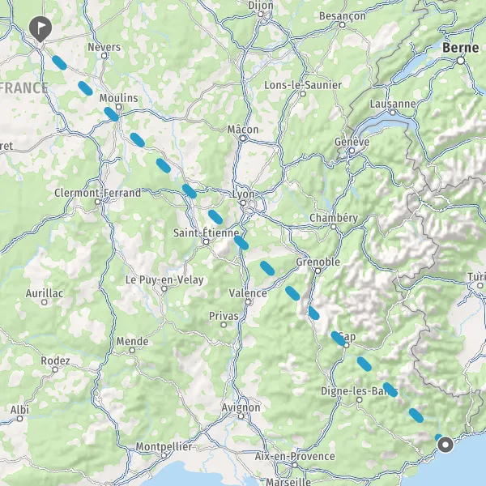Select the Besançon city label

click(342, 16)
